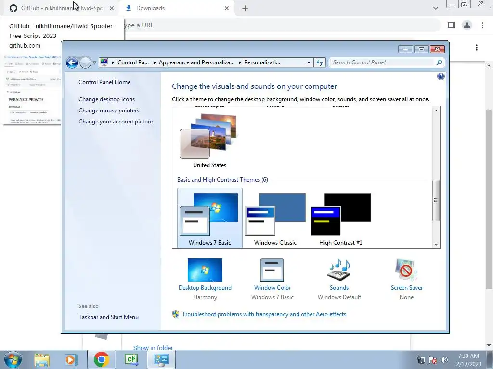Image resolution: width=493 pixels, height=369 pixels.
Task: Click the Chrome profile avatar icon
Action: click(x=467, y=25)
